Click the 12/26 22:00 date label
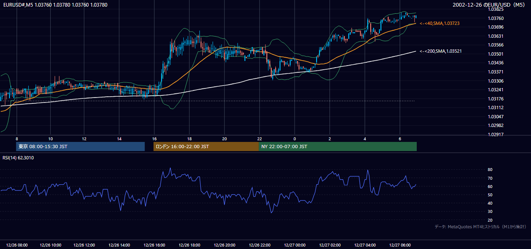The height and width of the screenshot is (249, 531). pos(259,245)
